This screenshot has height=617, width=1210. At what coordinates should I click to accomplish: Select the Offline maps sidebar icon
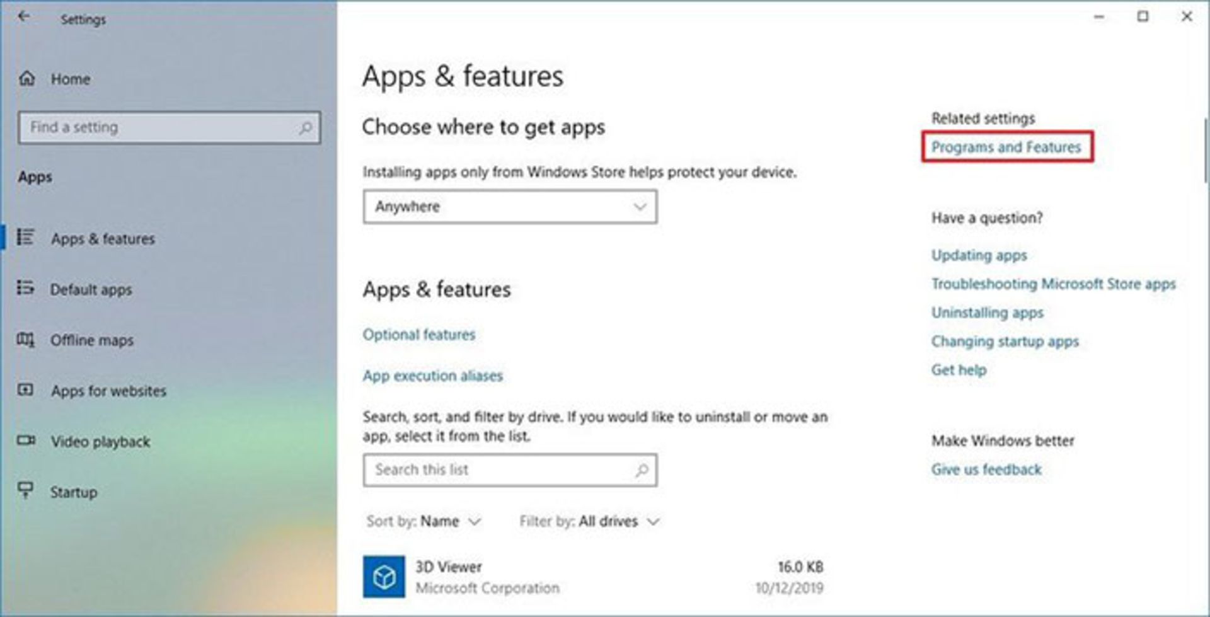(25, 339)
